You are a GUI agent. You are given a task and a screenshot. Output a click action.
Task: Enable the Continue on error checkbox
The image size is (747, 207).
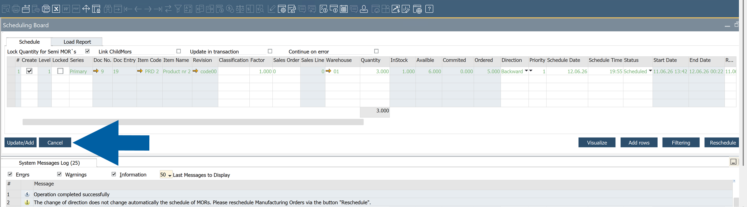pos(376,51)
